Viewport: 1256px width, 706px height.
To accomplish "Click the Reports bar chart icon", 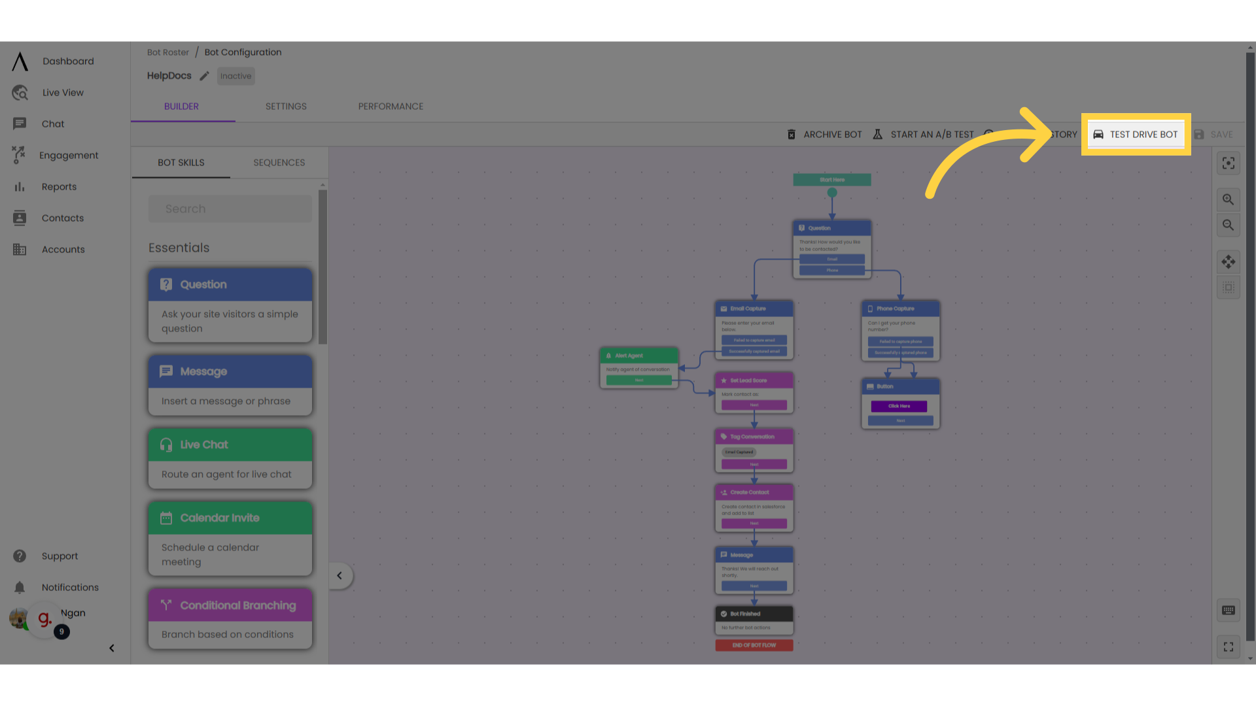I will coord(20,187).
